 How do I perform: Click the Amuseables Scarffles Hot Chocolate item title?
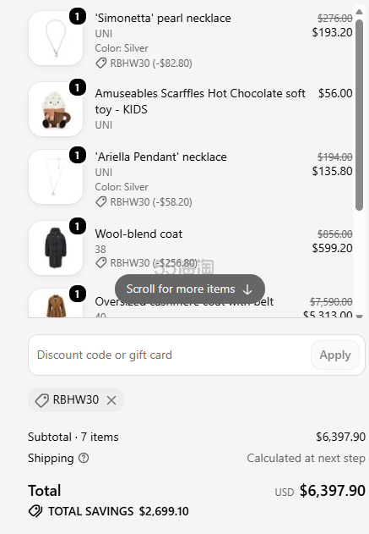200,102
